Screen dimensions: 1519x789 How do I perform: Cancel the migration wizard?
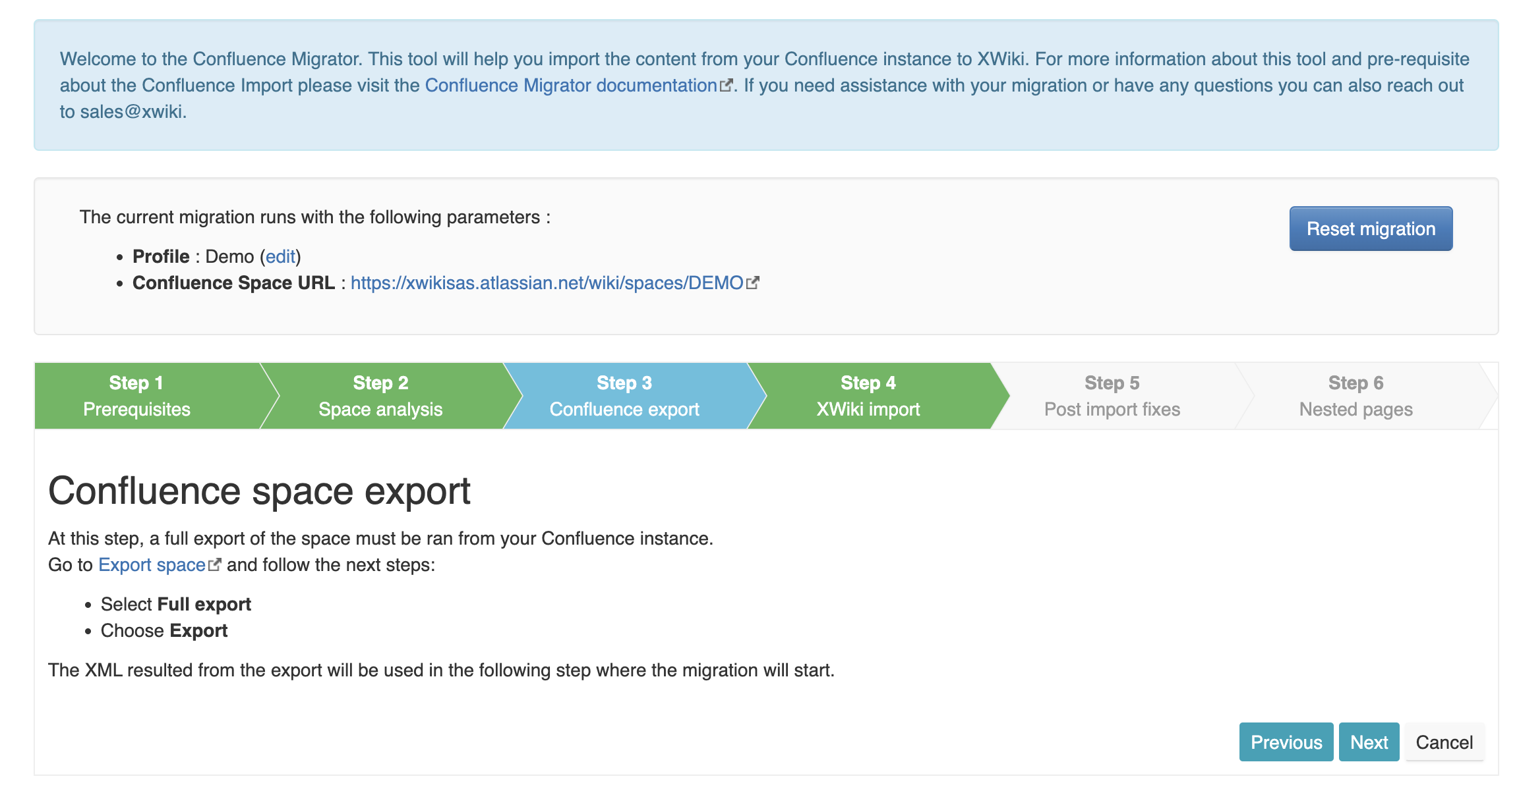coord(1445,742)
